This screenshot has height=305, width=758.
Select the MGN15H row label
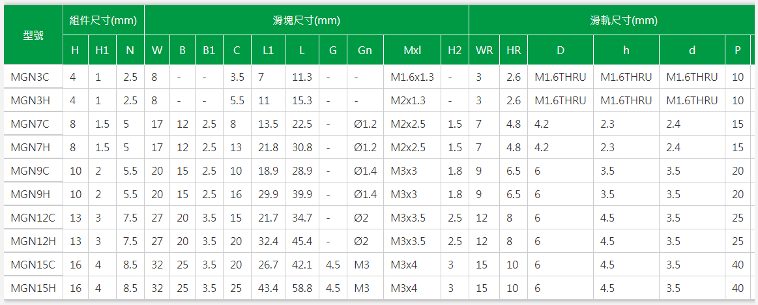[x=33, y=288]
